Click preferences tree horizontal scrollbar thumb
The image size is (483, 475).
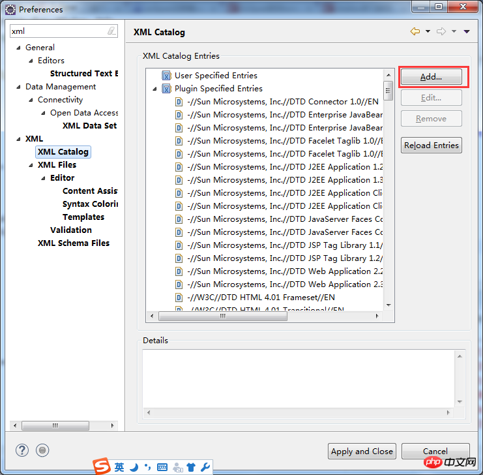point(55,425)
